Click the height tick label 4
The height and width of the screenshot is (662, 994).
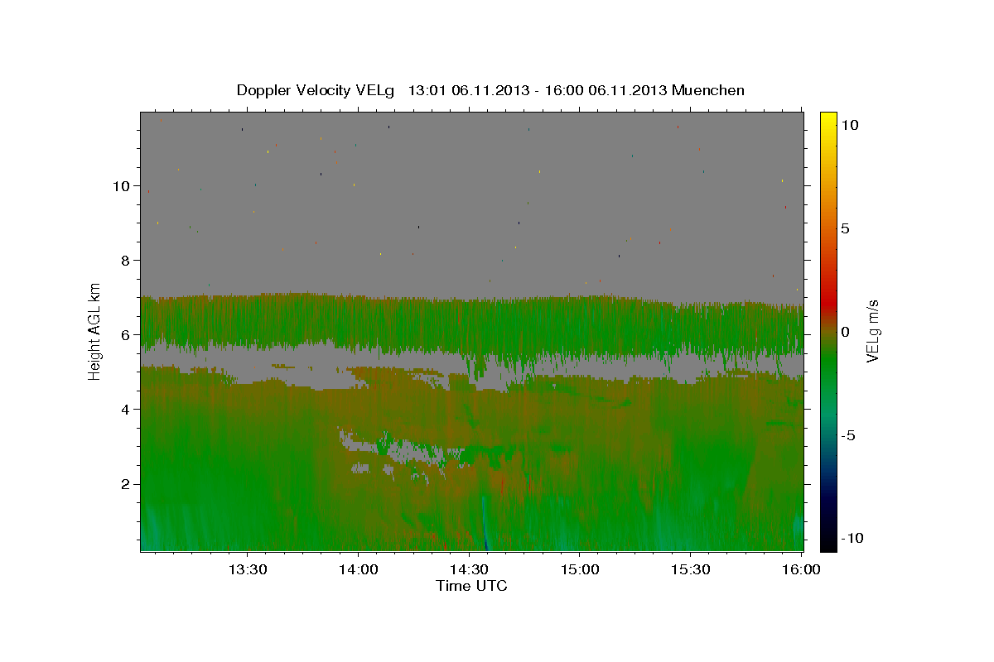click(126, 409)
